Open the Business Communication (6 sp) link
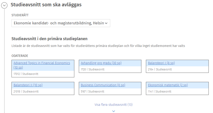The image size is (213, 113). (103, 85)
